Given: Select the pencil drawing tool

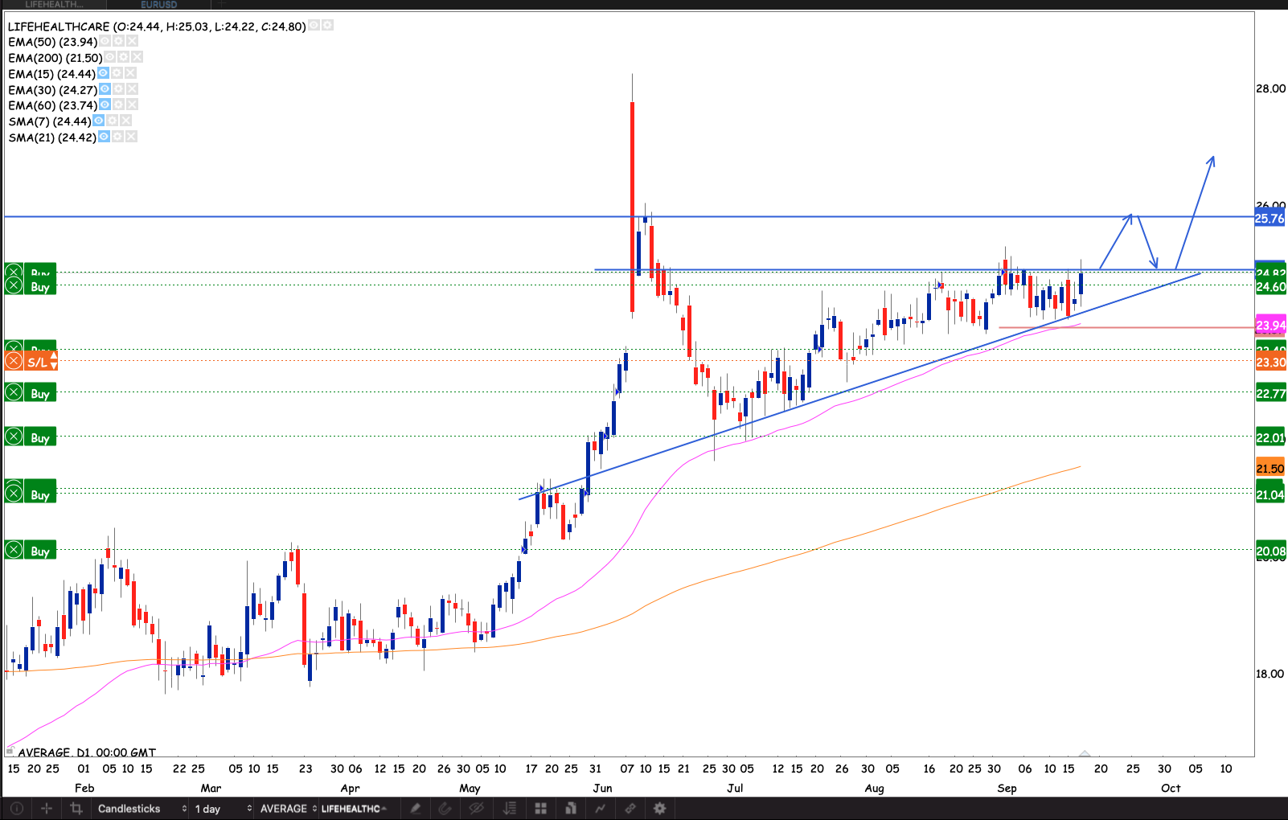Looking at the screenshot, I should (x=416, y=809).
